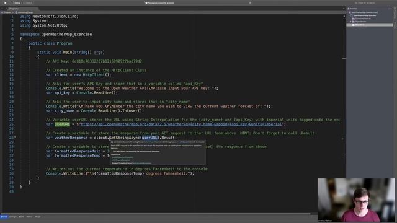Image resolution: width=397 pixels, height=223 pixels.
Task: Click 'formattedResponseMain' on line 31
Action: pyautogui.click(x=78, y=151)
